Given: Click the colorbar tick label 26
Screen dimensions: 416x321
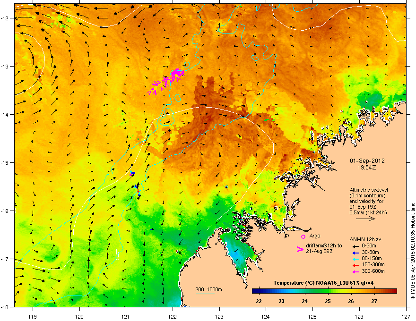Looking at the screenshot, I should 351,301.
